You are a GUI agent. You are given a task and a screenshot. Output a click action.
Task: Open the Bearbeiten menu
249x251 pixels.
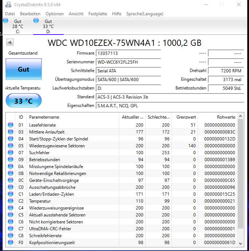click(30, 14)
